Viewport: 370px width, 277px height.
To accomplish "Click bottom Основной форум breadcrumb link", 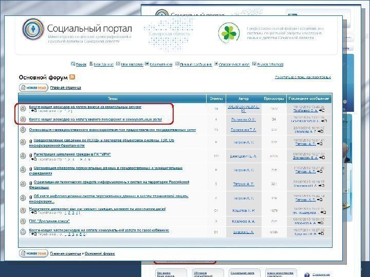I will 100,253.
